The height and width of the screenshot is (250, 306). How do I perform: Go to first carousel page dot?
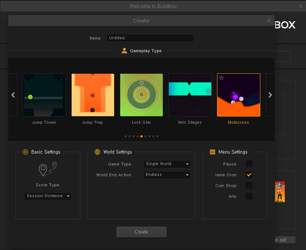(126, 136)
